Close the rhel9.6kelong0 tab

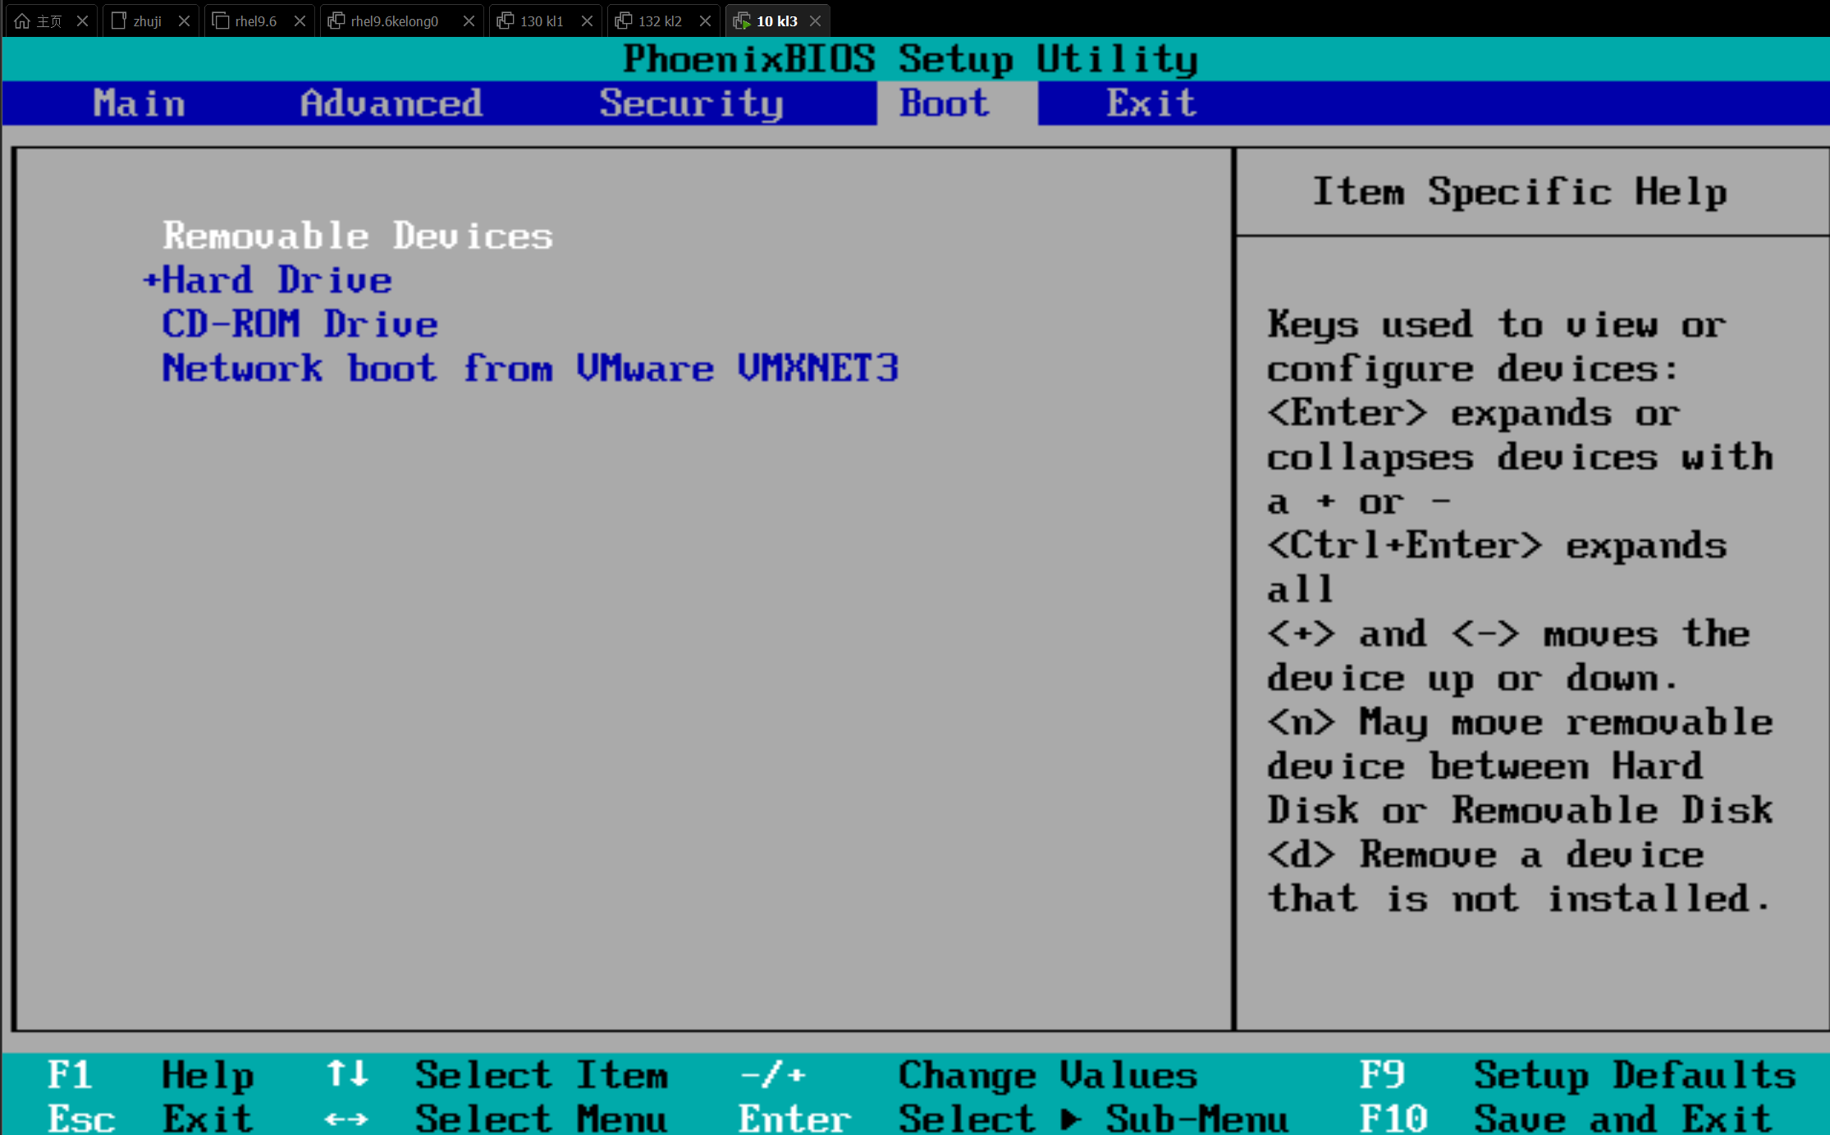point(469,21)
